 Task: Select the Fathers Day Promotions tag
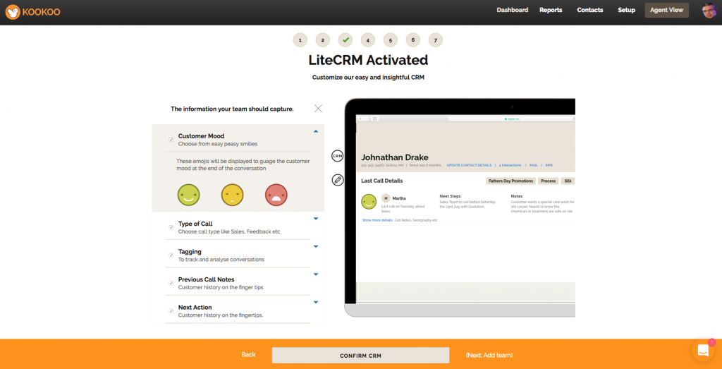[510, 181]
